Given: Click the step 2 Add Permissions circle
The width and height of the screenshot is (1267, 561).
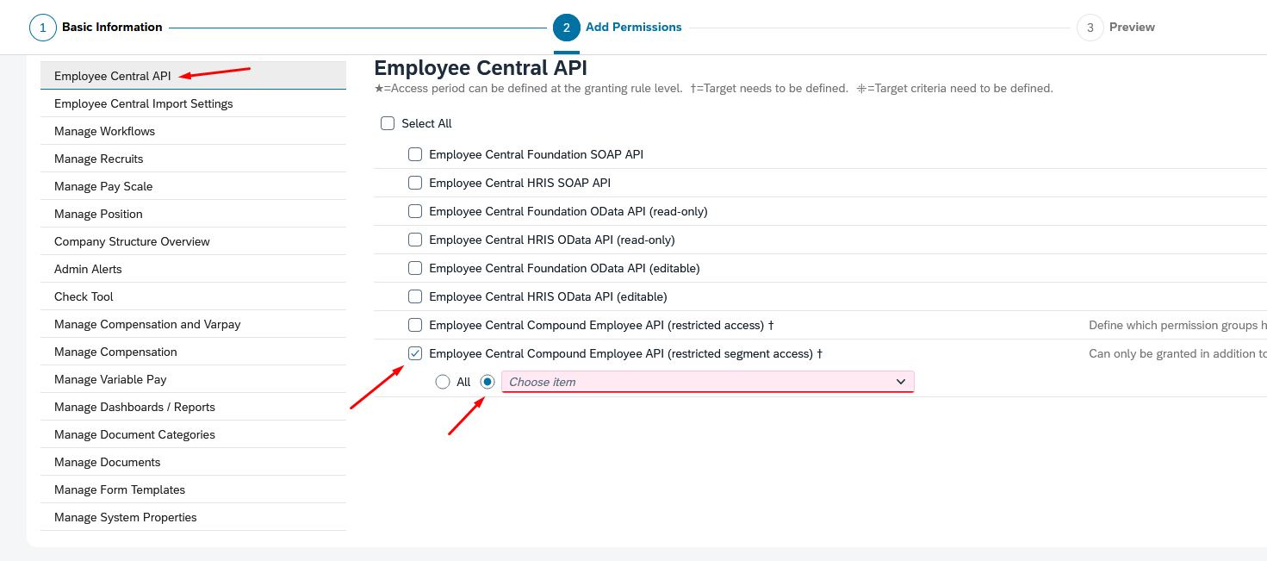Looking at the screenshot, I should click(x=566, y=28).
